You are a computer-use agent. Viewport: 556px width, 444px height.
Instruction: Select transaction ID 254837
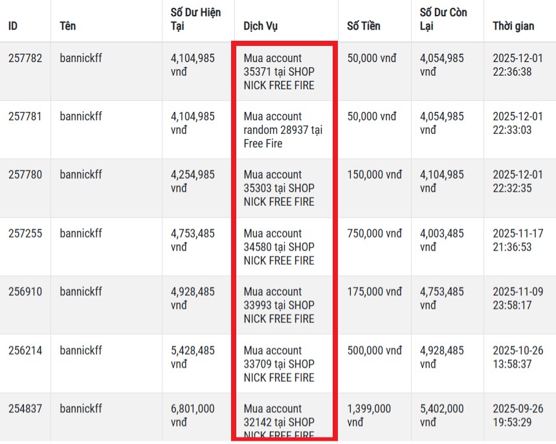(25, 409)
